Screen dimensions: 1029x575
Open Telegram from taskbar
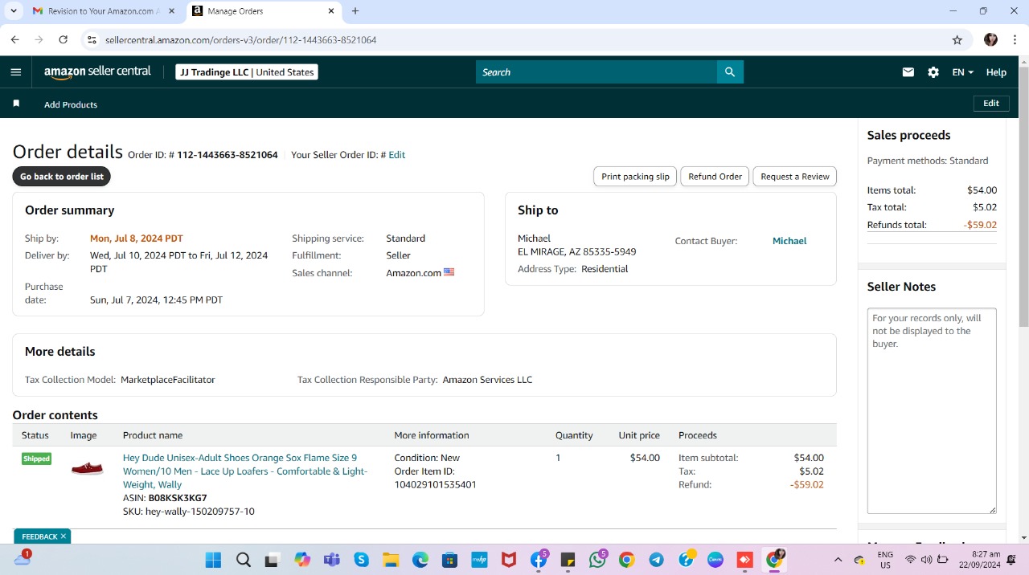coord(657,560)
